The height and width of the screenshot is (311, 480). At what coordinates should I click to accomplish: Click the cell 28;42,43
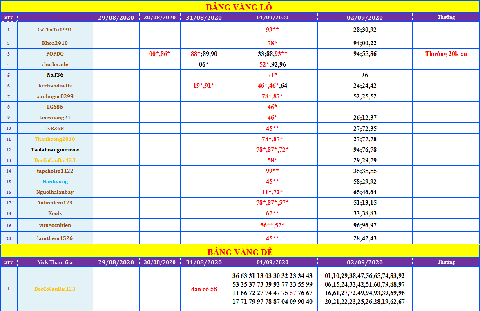(x=365, y=238)
